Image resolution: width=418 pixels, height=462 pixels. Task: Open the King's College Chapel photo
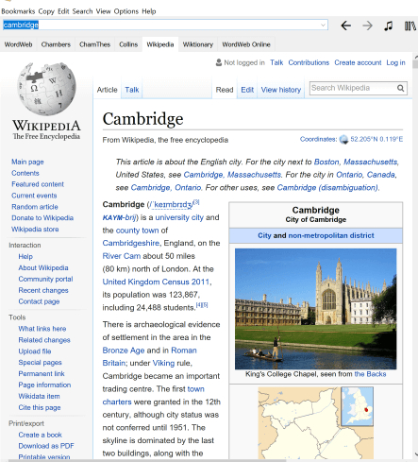point(315,309)
